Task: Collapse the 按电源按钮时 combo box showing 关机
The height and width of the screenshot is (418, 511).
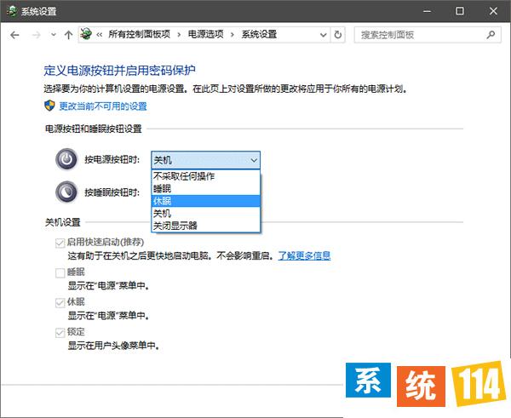Action: (205, 160)
